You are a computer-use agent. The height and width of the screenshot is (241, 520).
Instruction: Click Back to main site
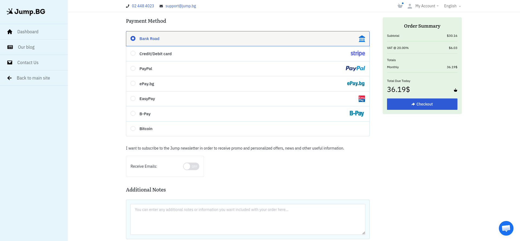34,78
